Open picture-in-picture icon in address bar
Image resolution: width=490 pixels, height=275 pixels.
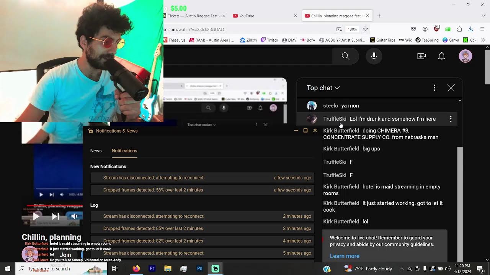pyautogui.click(x=339, y=29)
